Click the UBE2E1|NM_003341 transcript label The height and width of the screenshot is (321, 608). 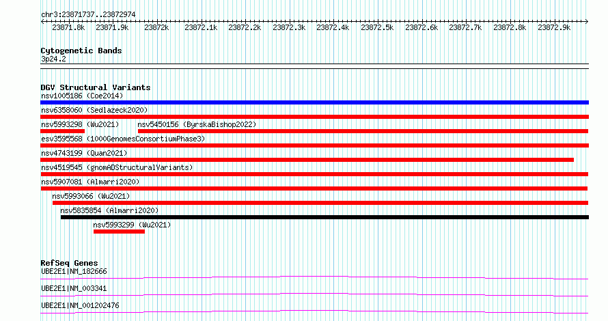pos(74,288)
